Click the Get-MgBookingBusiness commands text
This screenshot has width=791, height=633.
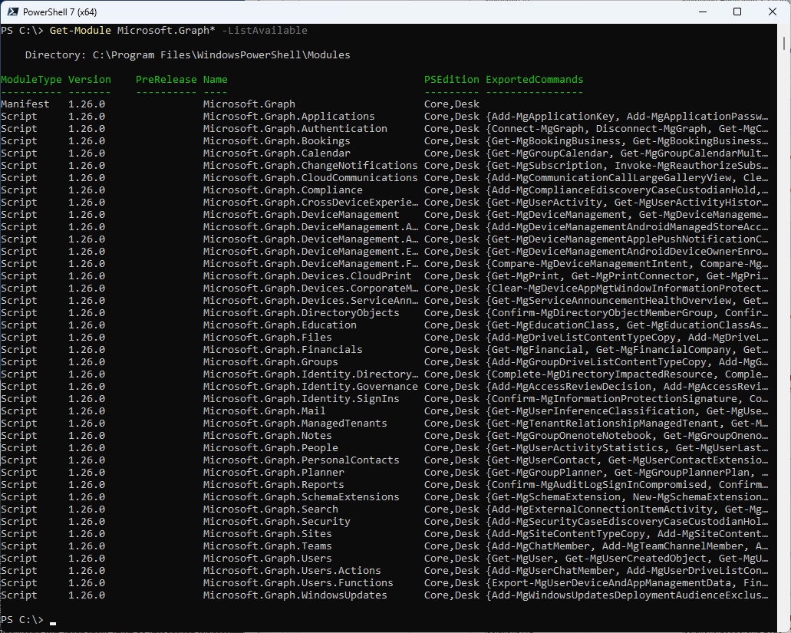point(627,140)
